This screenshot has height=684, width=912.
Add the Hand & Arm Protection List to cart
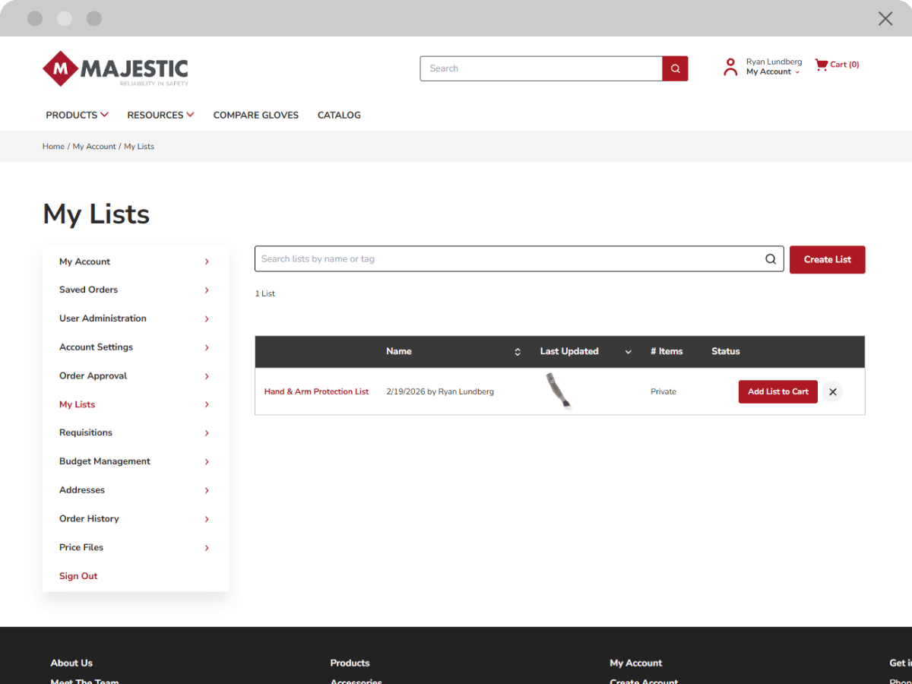[777, 391]
